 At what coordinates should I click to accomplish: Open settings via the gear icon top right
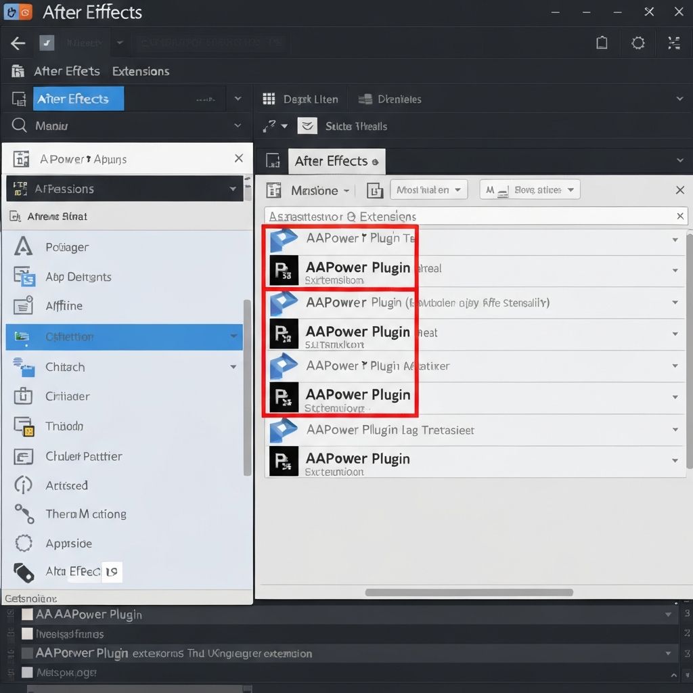(638, 43)
